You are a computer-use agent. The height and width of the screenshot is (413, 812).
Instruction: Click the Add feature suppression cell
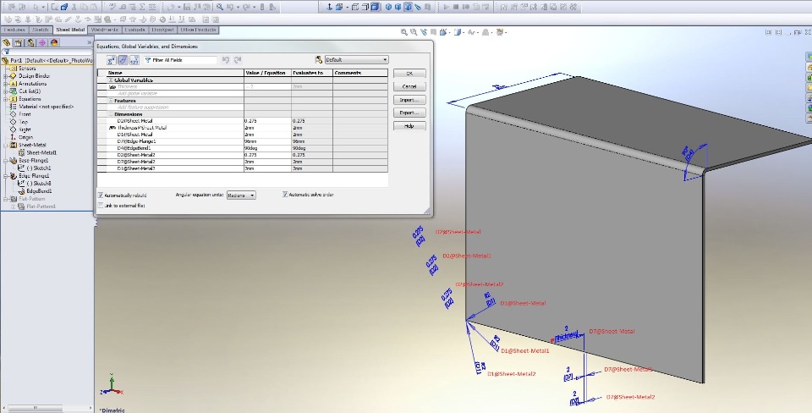(x=175, y=107)
